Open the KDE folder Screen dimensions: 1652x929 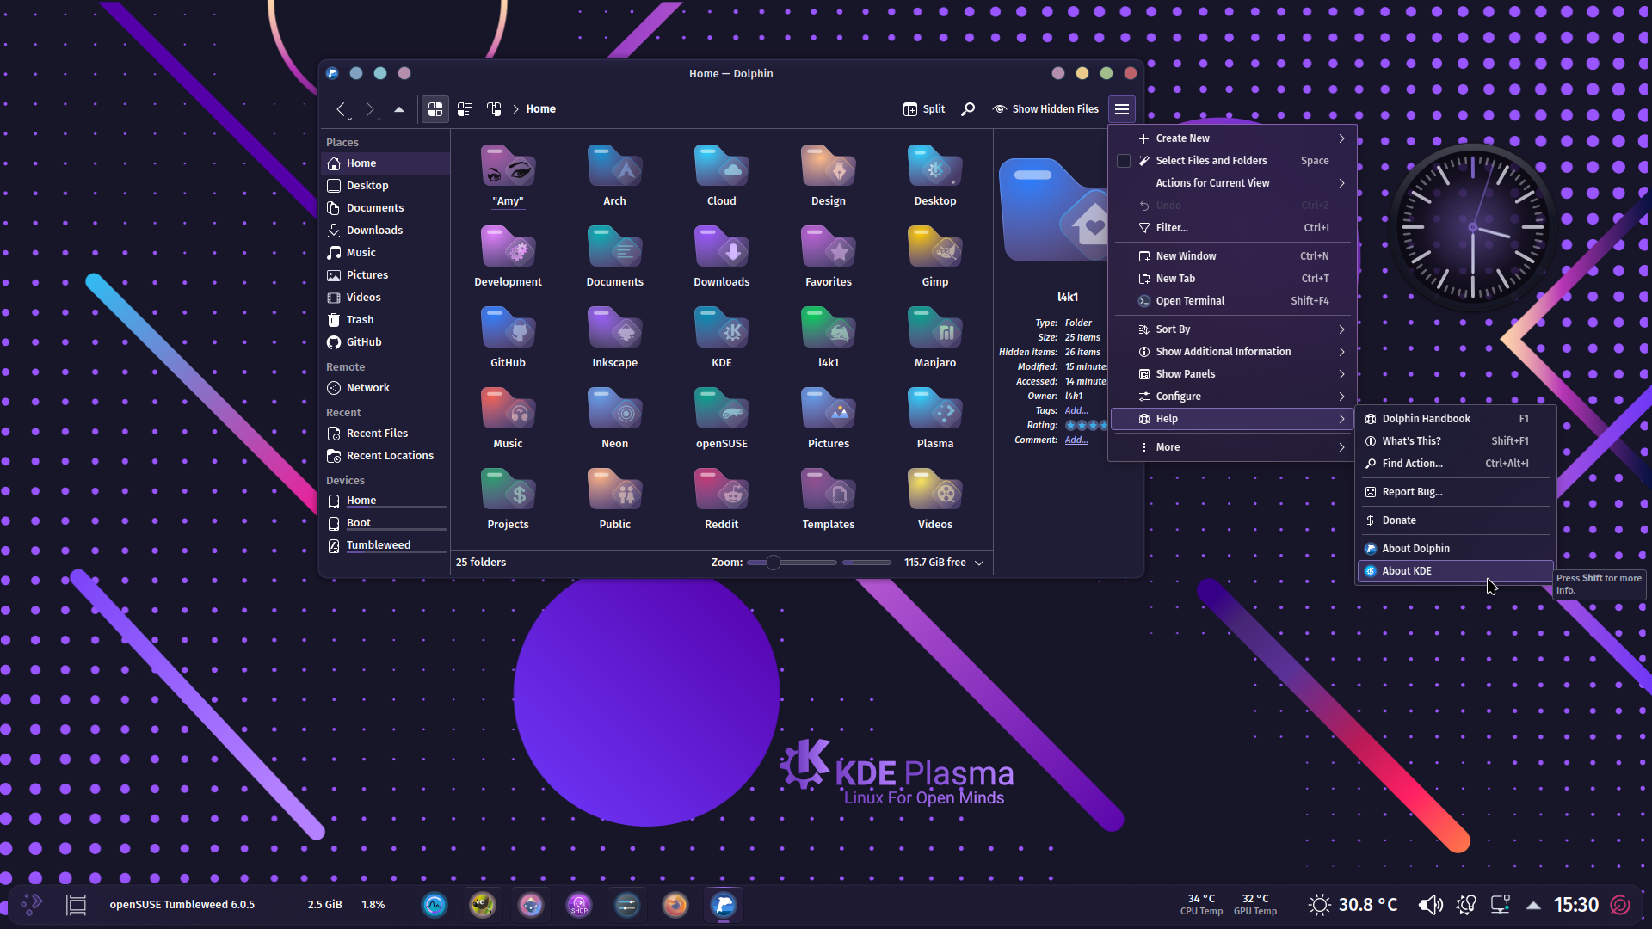point(721,338)
